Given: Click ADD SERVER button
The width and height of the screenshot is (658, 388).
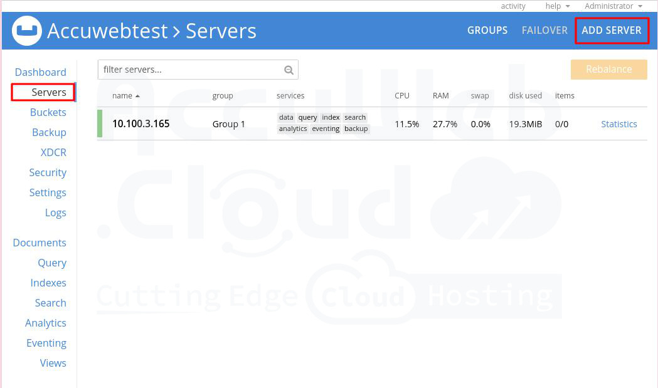Looking at the screenshot, I should point(611,30).
